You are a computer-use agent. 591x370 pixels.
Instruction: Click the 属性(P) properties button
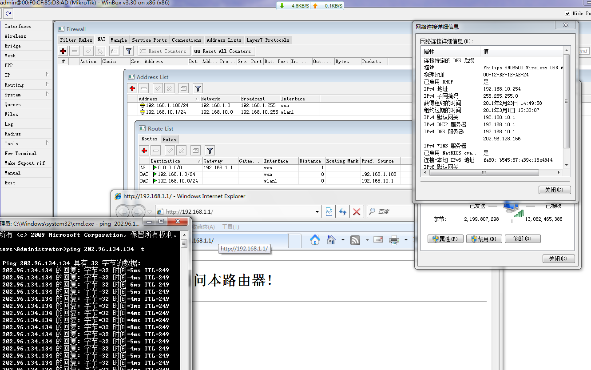(445, 239)
